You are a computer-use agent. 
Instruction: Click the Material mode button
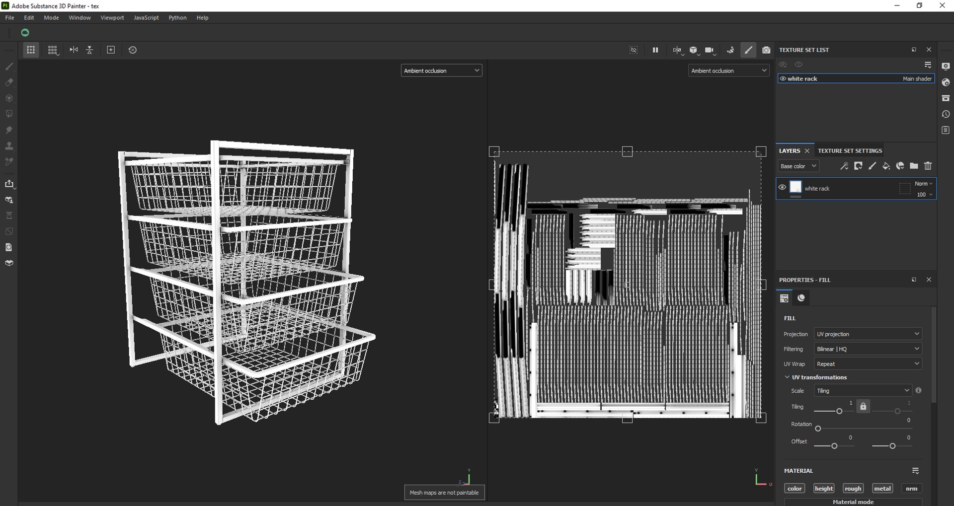tap(853, 502)
